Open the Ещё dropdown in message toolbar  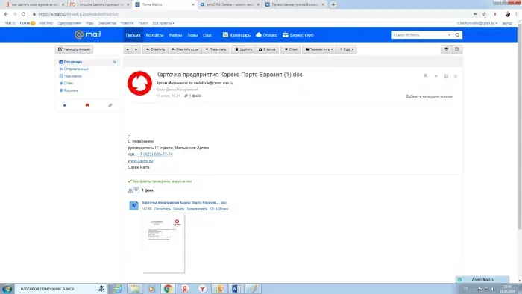coord(347,49)
